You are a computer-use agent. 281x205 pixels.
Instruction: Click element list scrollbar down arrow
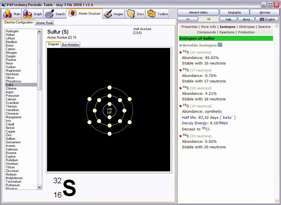pos(39,187)
